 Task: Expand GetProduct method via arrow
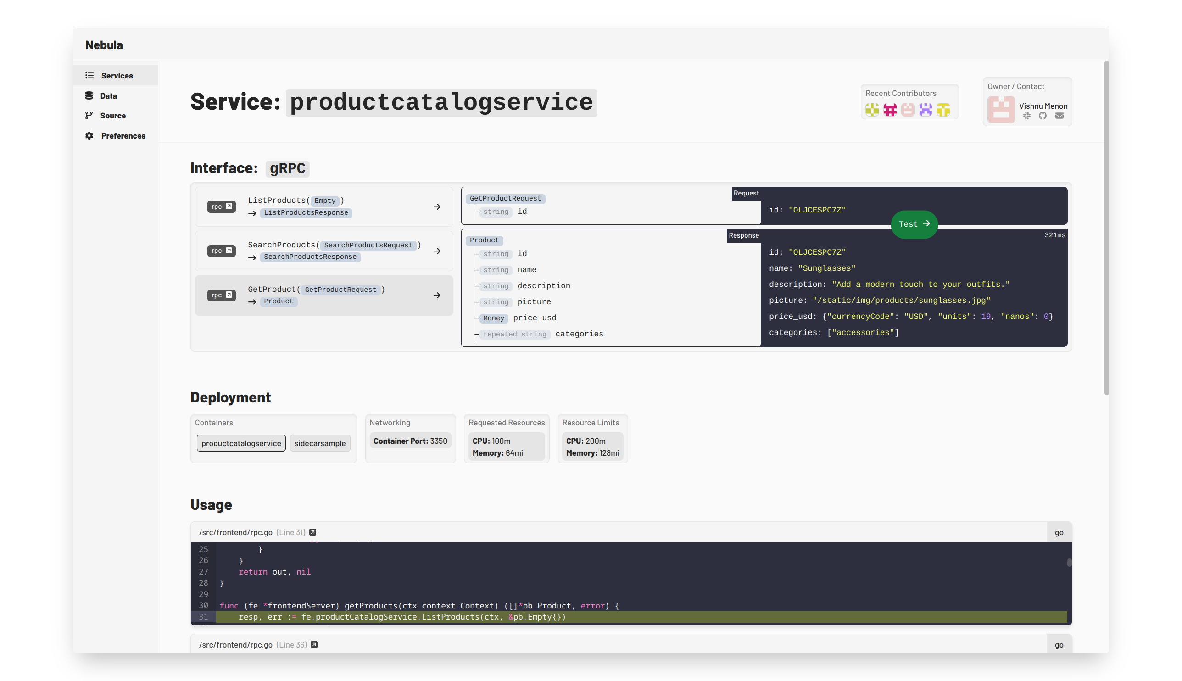(x=437, y=295)
